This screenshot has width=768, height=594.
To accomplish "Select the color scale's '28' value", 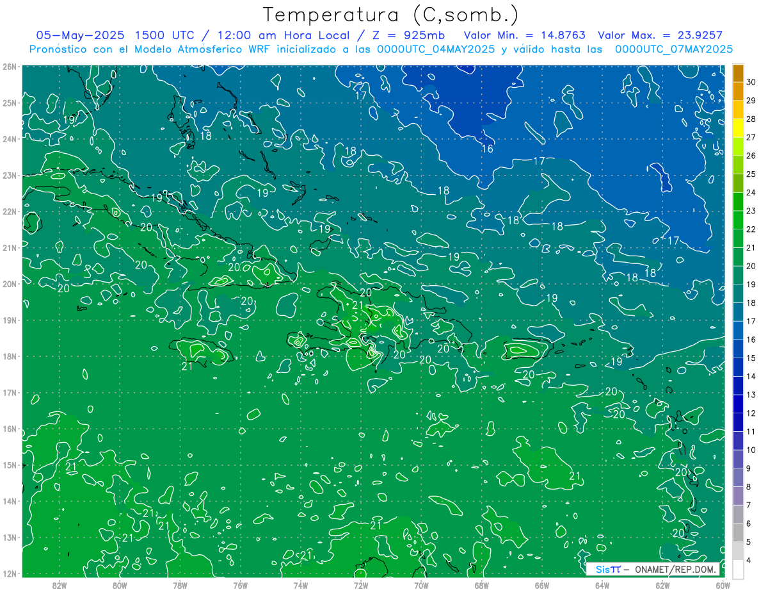I will point(751,119).
